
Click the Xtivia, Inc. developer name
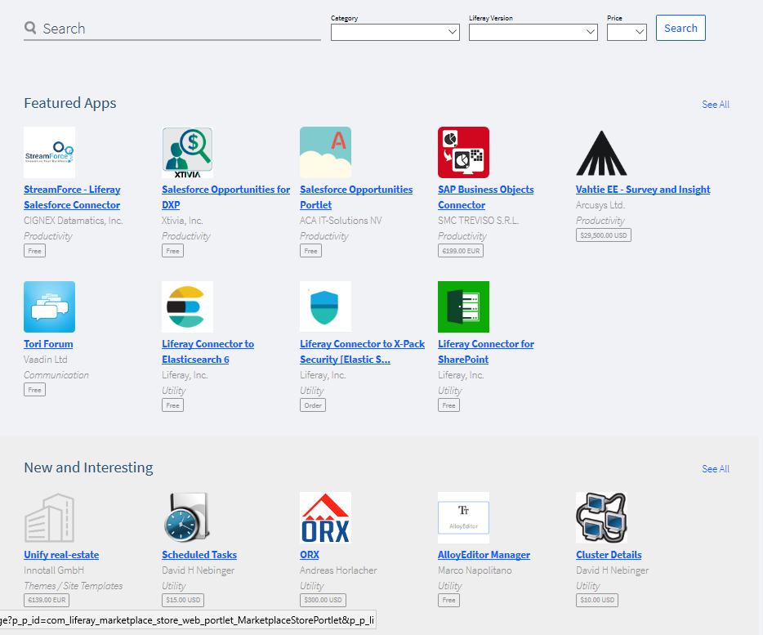[182, 221]
